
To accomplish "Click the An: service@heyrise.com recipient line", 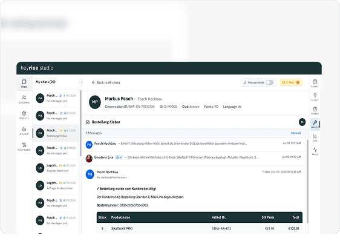I will click(111, 177).
